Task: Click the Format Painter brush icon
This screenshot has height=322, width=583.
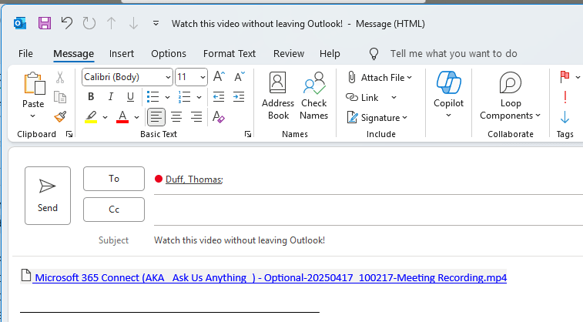Action: coord(60,116)
